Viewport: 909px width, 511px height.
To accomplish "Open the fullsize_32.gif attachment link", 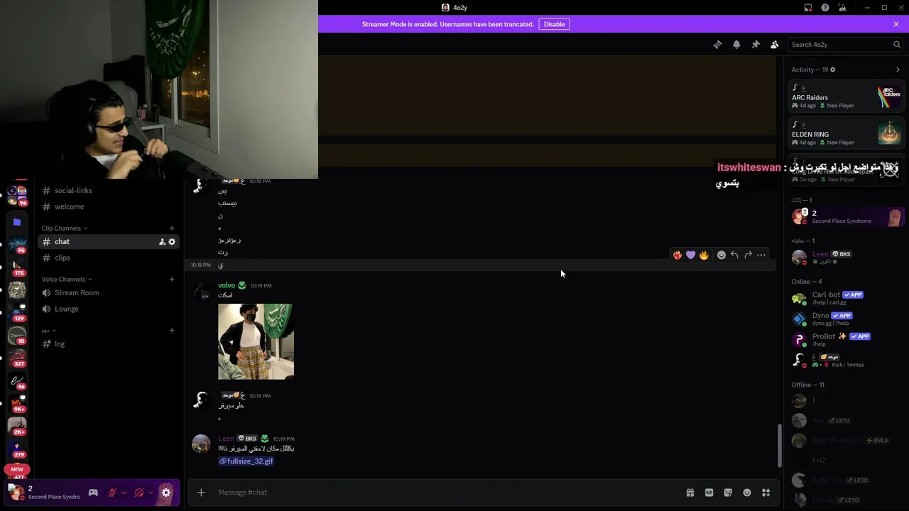I will [x=246, y=461].
